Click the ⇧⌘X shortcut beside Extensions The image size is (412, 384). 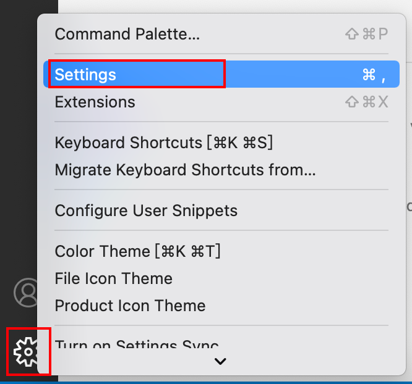click(x=366, y=102)
